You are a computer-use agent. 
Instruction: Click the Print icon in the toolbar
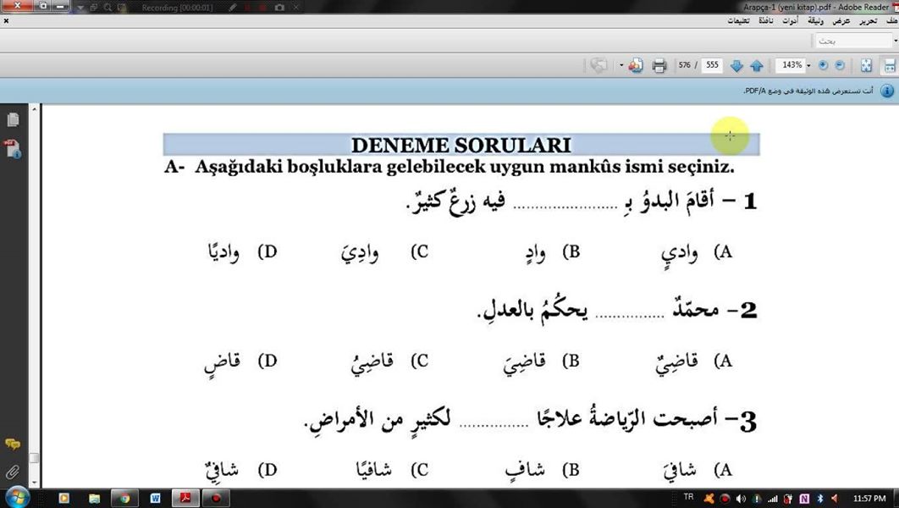pyautogui.click(x=659, y=66)
